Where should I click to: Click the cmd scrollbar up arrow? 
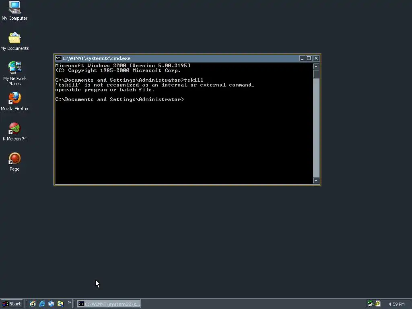pos(316,66)
